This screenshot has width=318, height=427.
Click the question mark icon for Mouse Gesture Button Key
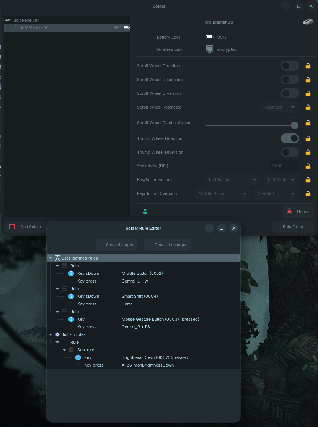click(71, 319)
